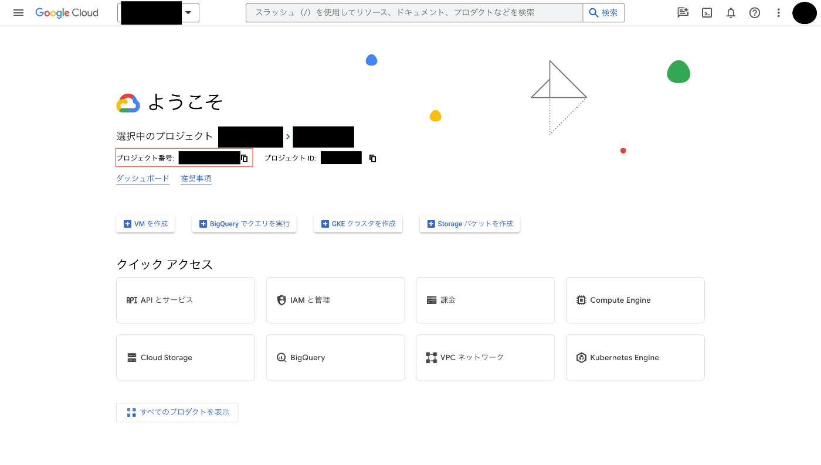Open the ダッシュボード link
Screen dimensions: 821x465
tap(143, 179)
